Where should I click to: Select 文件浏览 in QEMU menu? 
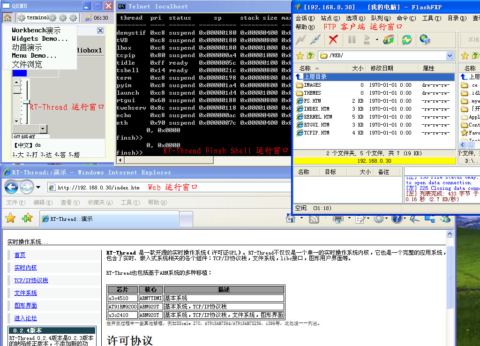(x=27, y=64)
